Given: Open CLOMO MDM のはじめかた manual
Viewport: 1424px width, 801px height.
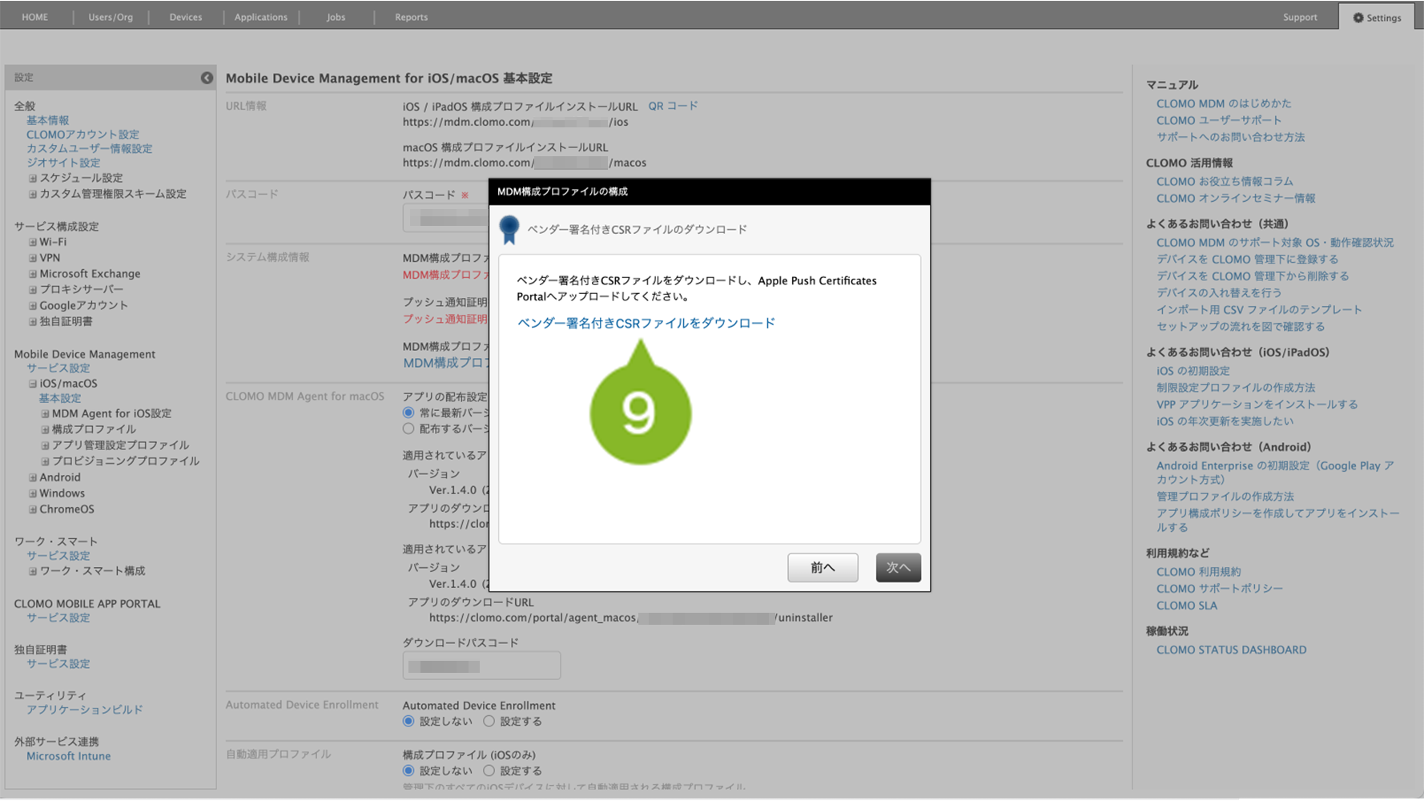Looking at the screenshot, I should pyautogui.click(x=1224, y=103).
